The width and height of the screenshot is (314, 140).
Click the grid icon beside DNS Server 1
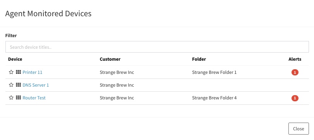click(19, 85)
